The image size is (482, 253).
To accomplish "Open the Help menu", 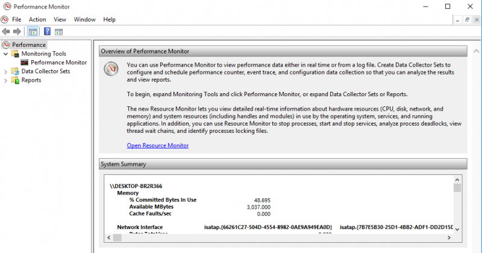I will tap(109, 19).
